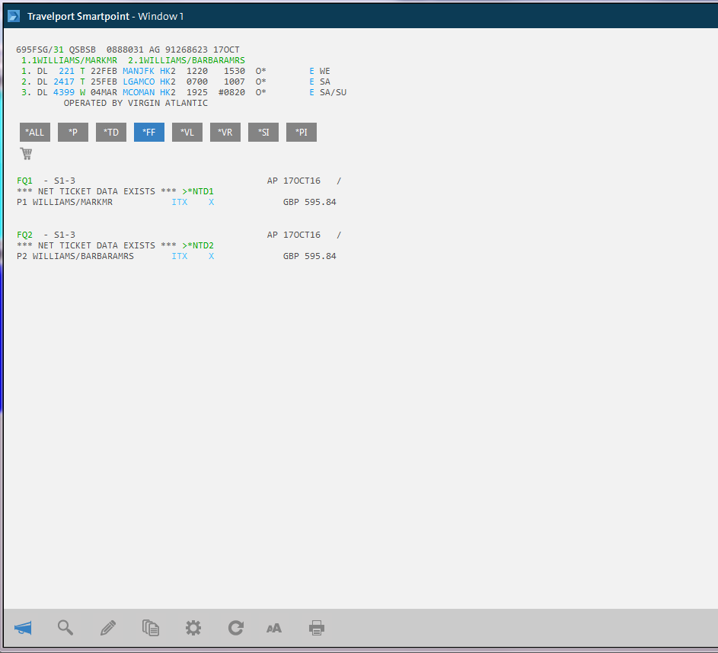This screenshot has width=718, height=653.
Task: Click record locator text 695FSG
Action: coord(32,50)
